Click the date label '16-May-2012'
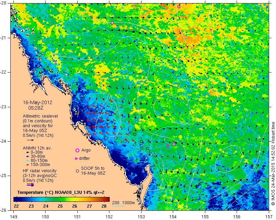Image resolution: width=276 pixels, height=220 pixels. pyautogui.click(x=38, y=103)
